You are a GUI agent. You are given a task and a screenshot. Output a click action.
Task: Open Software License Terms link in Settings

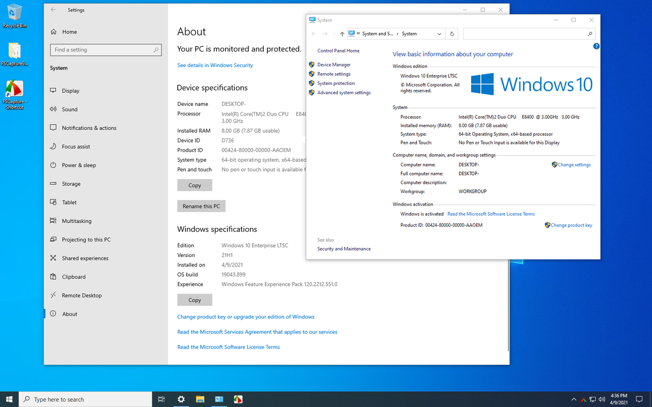pyautogui.click(x=228, y=347)
